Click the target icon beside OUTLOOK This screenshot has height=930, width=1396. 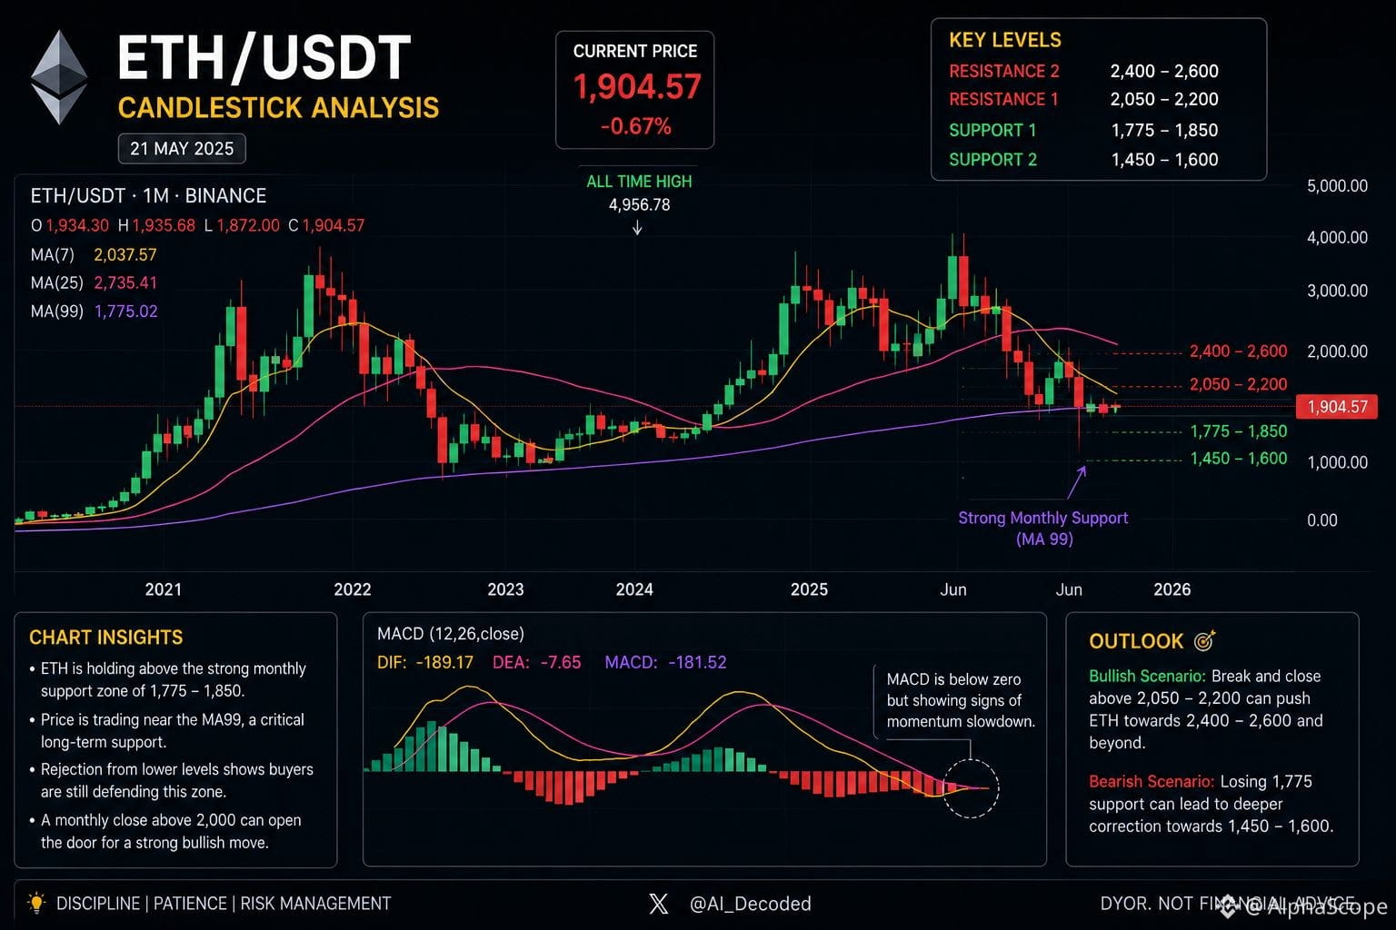[x=1204, y=640]
